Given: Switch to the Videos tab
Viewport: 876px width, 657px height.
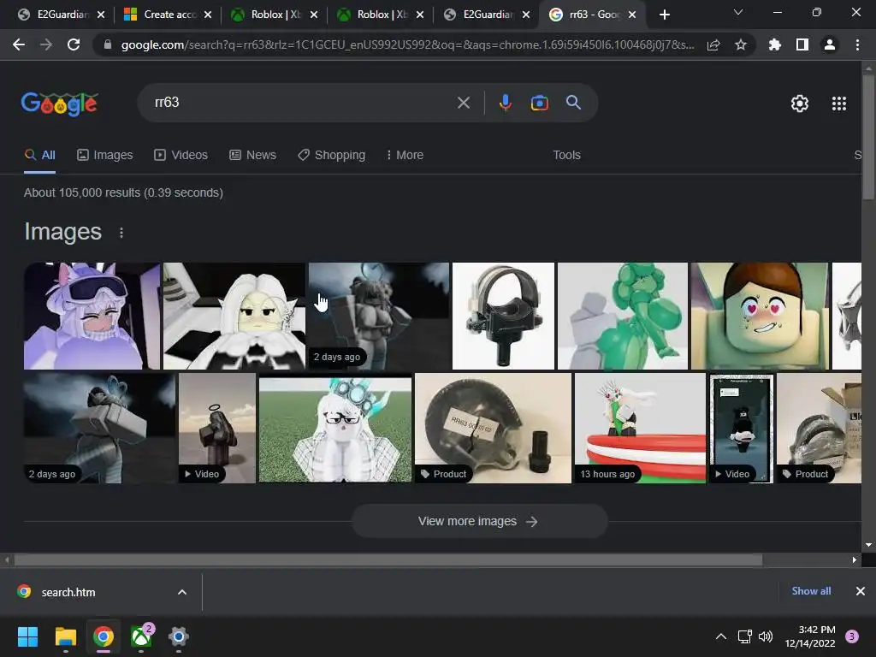Looking at the screenshot, I should [181, 156].
